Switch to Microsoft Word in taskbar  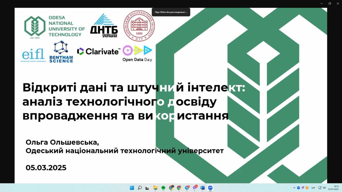pos(203,188)
